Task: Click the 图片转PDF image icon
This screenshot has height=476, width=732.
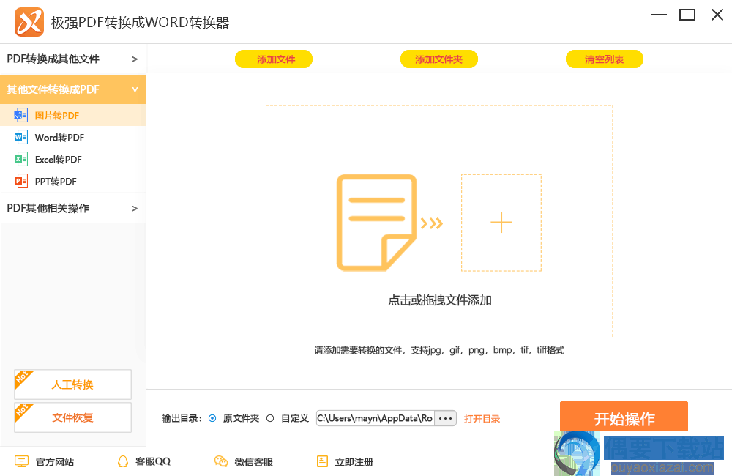Action: point(20,115)
